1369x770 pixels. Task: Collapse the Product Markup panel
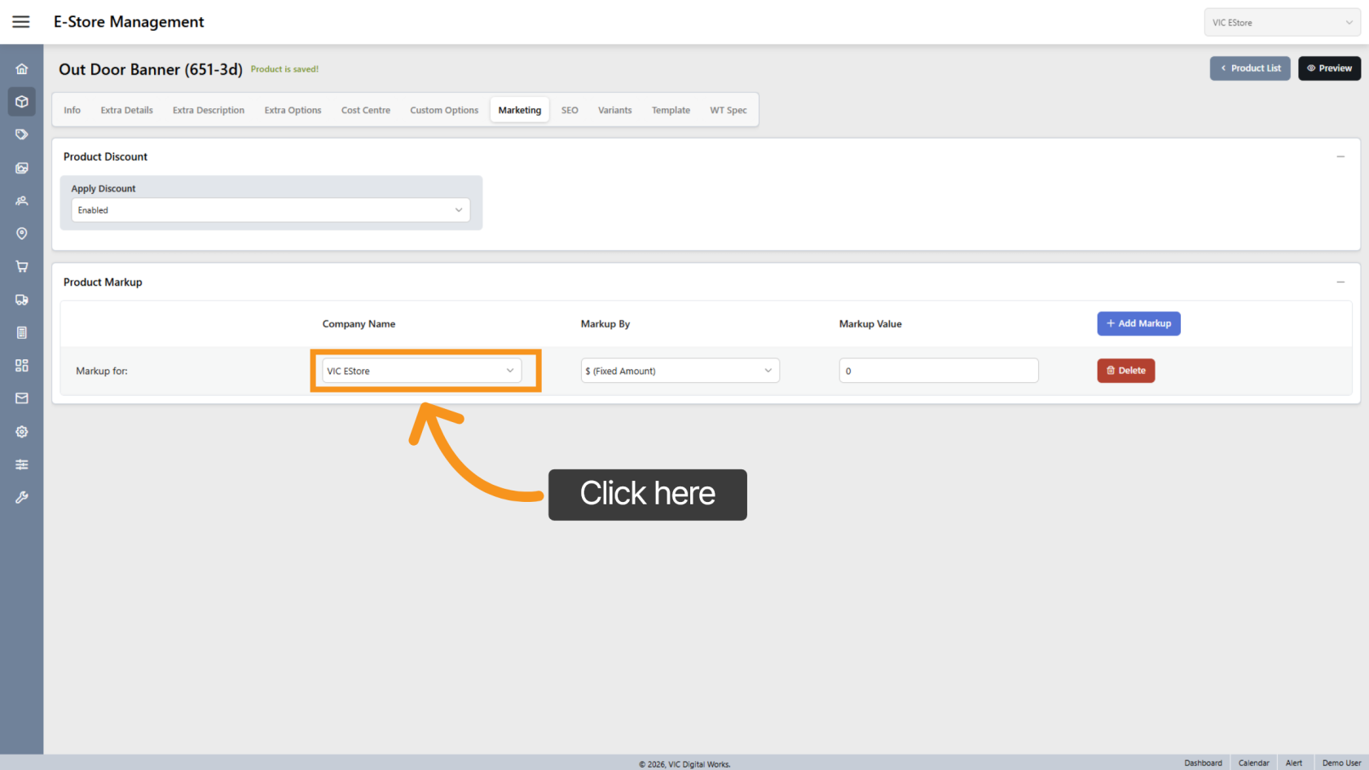[x=1340, y=282]
